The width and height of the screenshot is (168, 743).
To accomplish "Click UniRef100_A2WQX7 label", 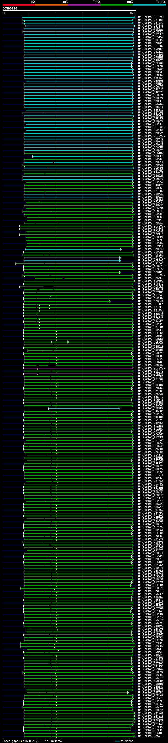I will (151, 197).
